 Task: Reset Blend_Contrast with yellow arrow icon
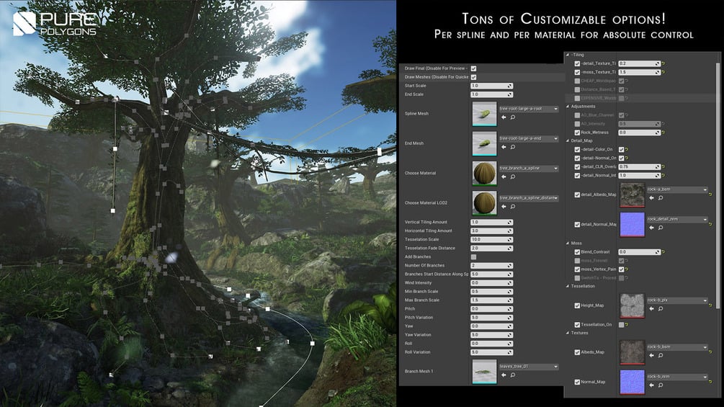click(663, 252)
